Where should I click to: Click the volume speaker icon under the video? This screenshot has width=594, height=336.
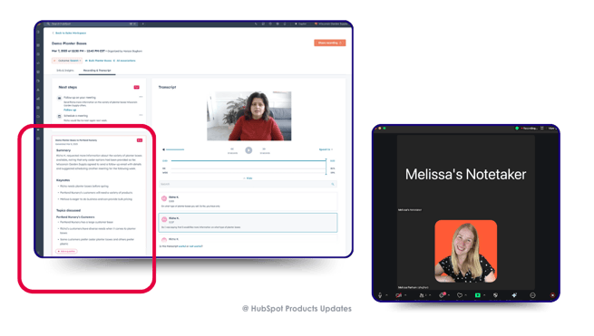coord(163,149)
